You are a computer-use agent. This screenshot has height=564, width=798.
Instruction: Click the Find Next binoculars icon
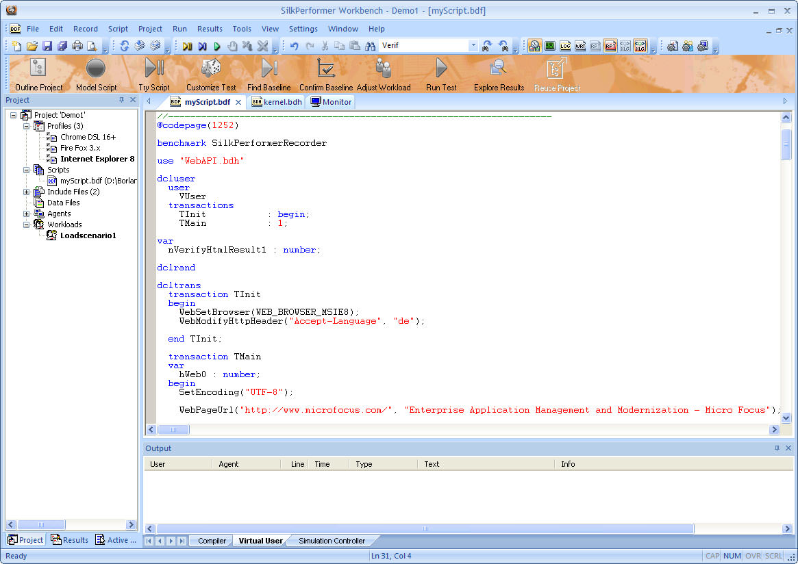click(x=487, y=47)
